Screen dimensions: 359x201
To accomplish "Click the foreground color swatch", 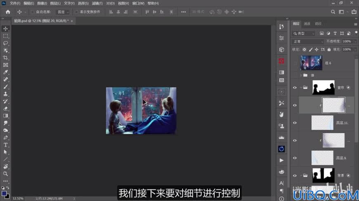I will tap(4, 194).
